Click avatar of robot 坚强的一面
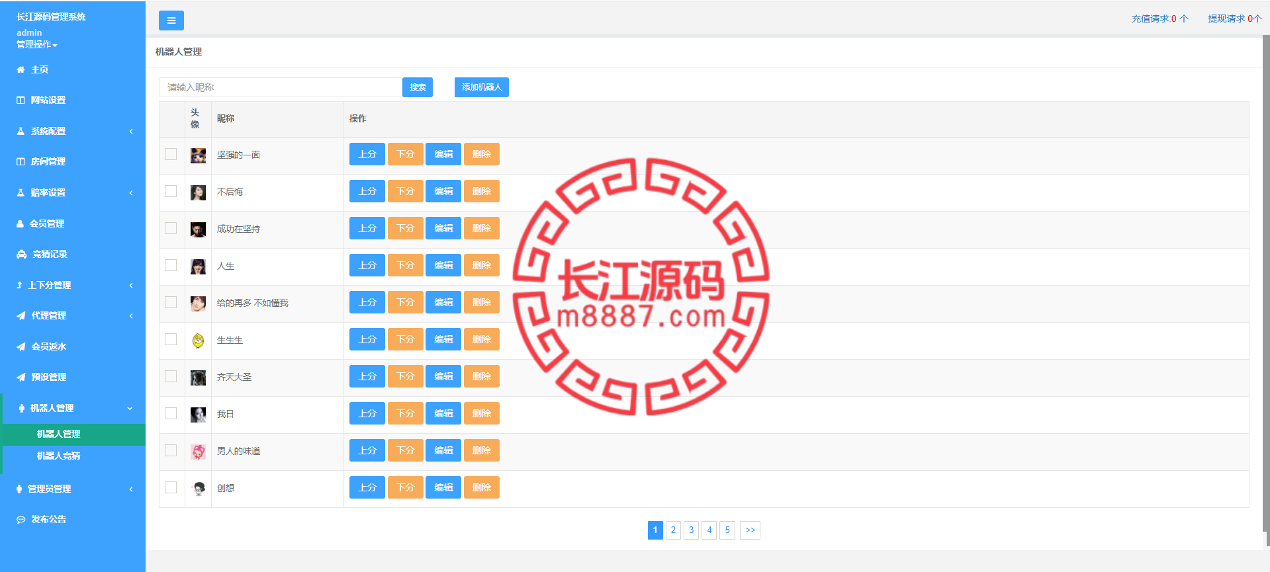Image resolution: width=1270 pixels, height=572 pixels. click(x=198, y=155)
